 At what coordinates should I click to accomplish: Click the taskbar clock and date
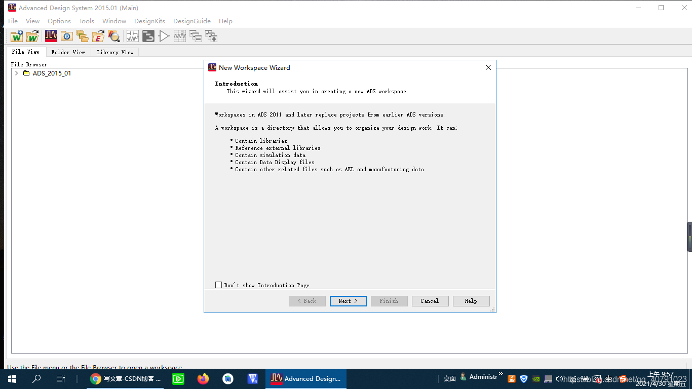[661, 379]
